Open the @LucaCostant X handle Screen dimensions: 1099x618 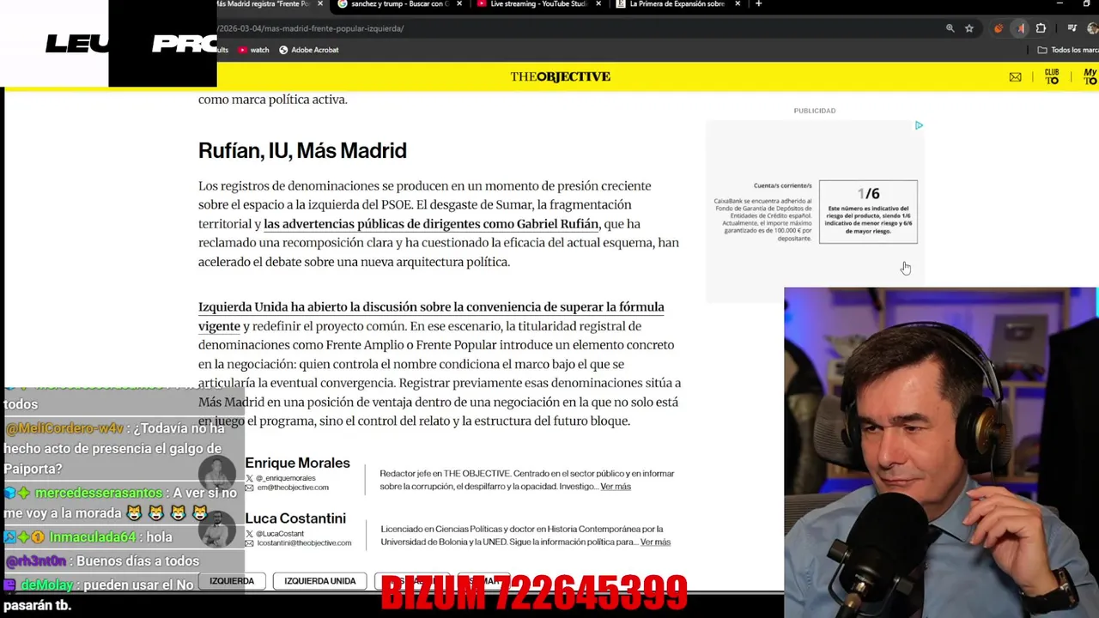click(280, 534)
